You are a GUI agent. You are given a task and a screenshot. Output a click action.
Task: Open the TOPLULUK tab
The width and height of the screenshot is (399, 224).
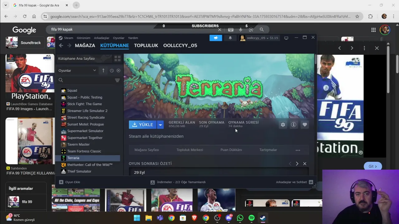click(146, 45)
